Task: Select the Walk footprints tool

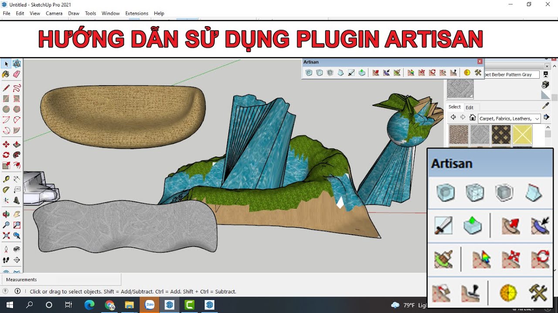Action: [x=6, y=260]
